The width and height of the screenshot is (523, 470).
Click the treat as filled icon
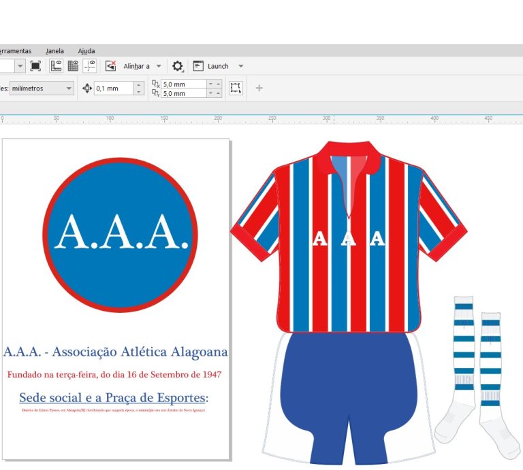[x=236, y=88]
